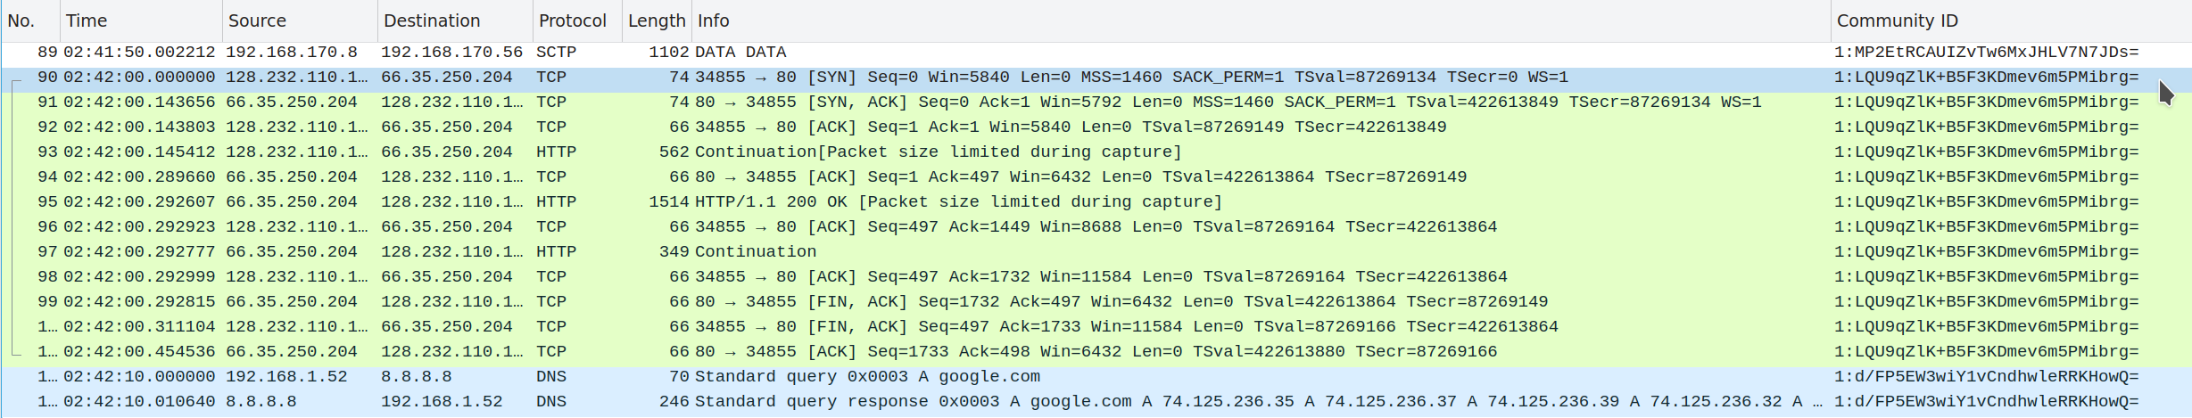Click the Destination column header
This screenshot has height=418, width=2192.
point(454,20)
